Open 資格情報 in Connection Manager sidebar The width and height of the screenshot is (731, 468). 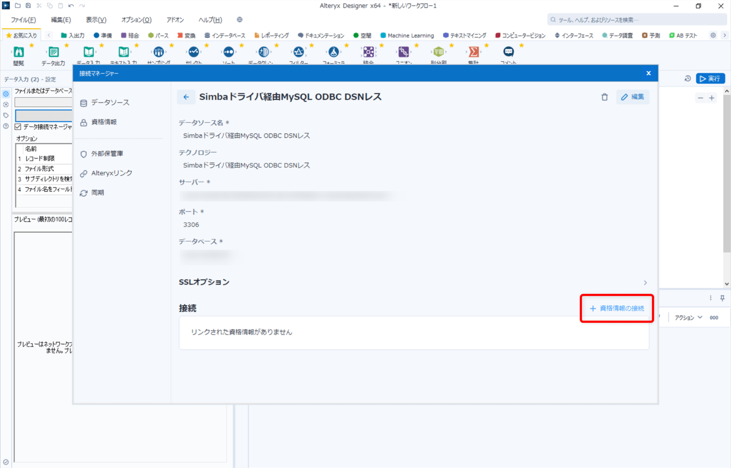pyautogui.click(x=99, y=122)
